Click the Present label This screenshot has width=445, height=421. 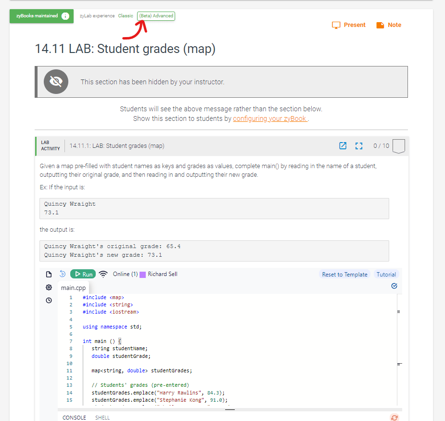click(355, 25)
